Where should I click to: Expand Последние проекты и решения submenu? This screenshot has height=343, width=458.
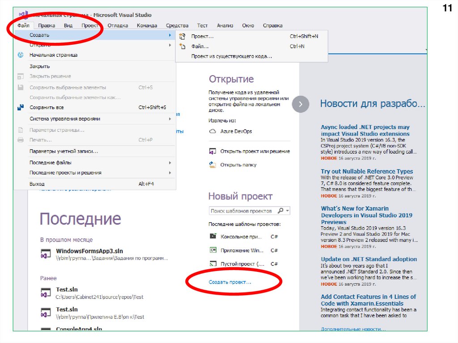[x=95, y=173]
